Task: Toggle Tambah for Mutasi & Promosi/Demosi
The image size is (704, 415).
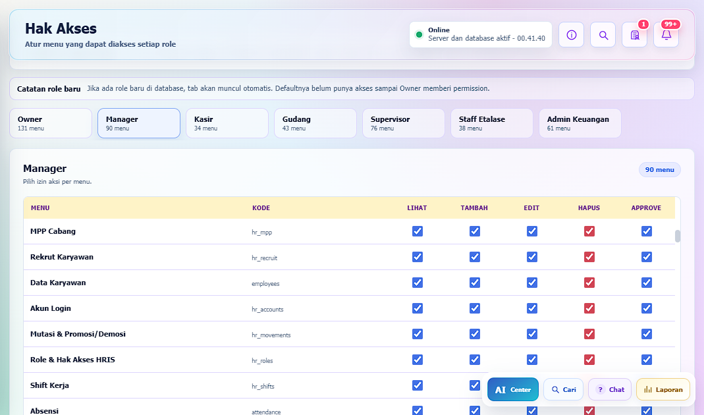Action: tap(475, 334)
